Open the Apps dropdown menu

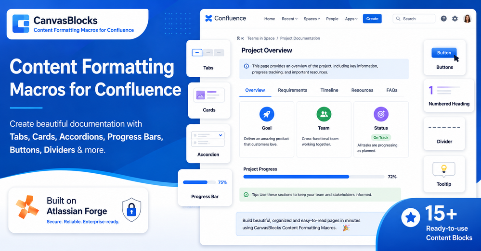point(351,19)
